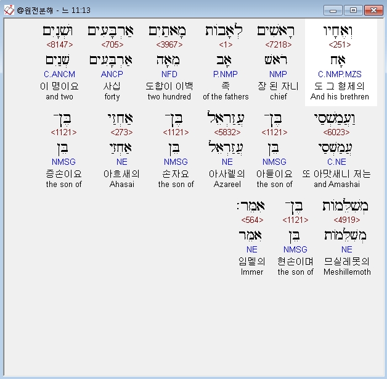Click the morphology code C.ANCM

tap(60, 74)
